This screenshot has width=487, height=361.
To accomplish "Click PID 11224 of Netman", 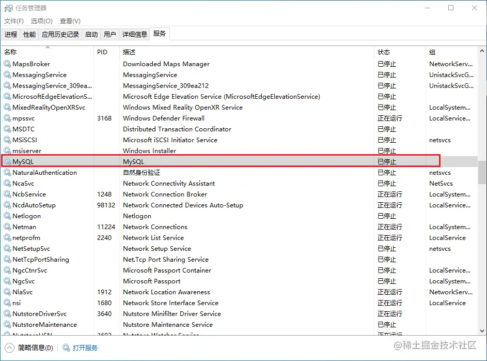I will 106,227.
